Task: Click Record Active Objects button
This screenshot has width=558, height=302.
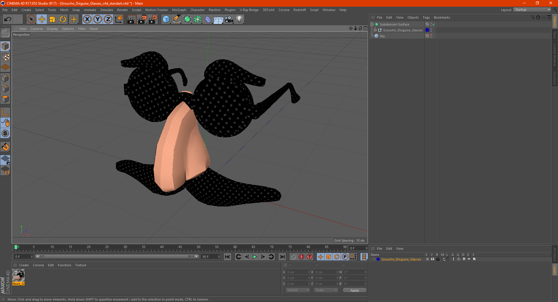Action: [293, 257]
